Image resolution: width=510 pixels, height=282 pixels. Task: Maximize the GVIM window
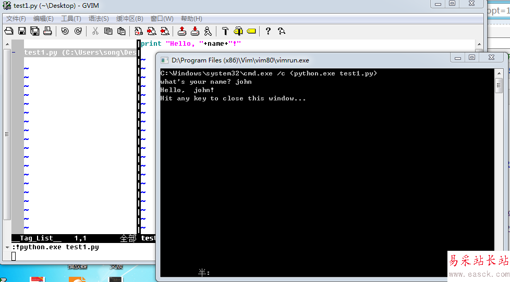point(452,4)
